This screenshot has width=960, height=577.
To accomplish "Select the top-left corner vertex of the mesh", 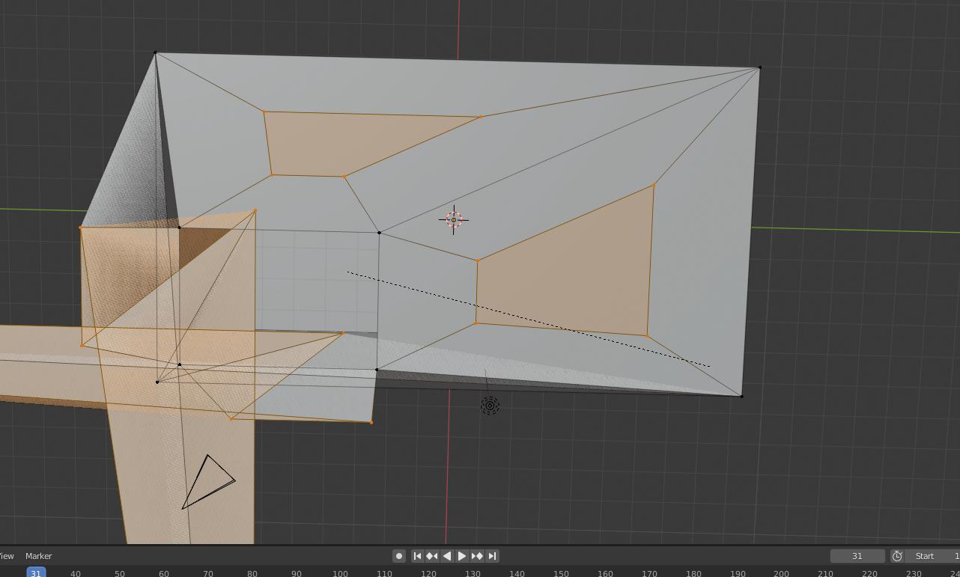I will (x=156, y=52).
